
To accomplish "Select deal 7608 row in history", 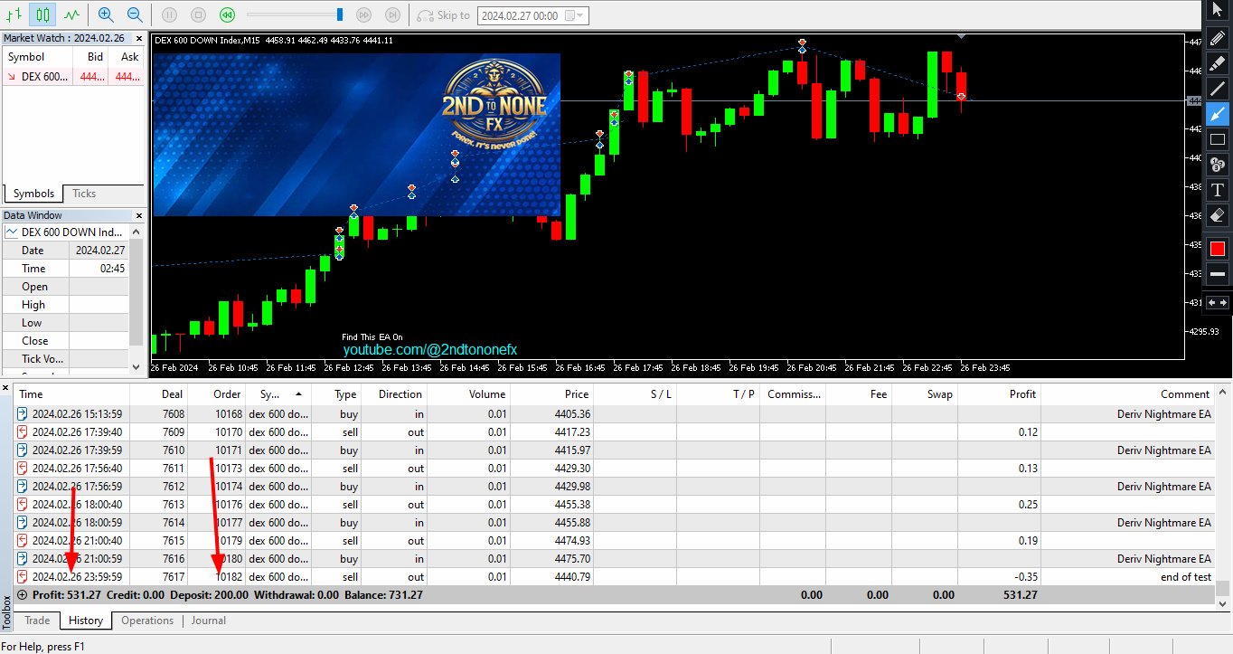I will [x=615, y=413].
